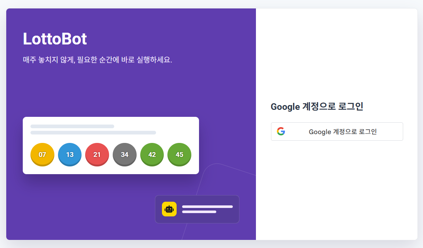Click the LottoBot title text

click(x=55, y=39)
